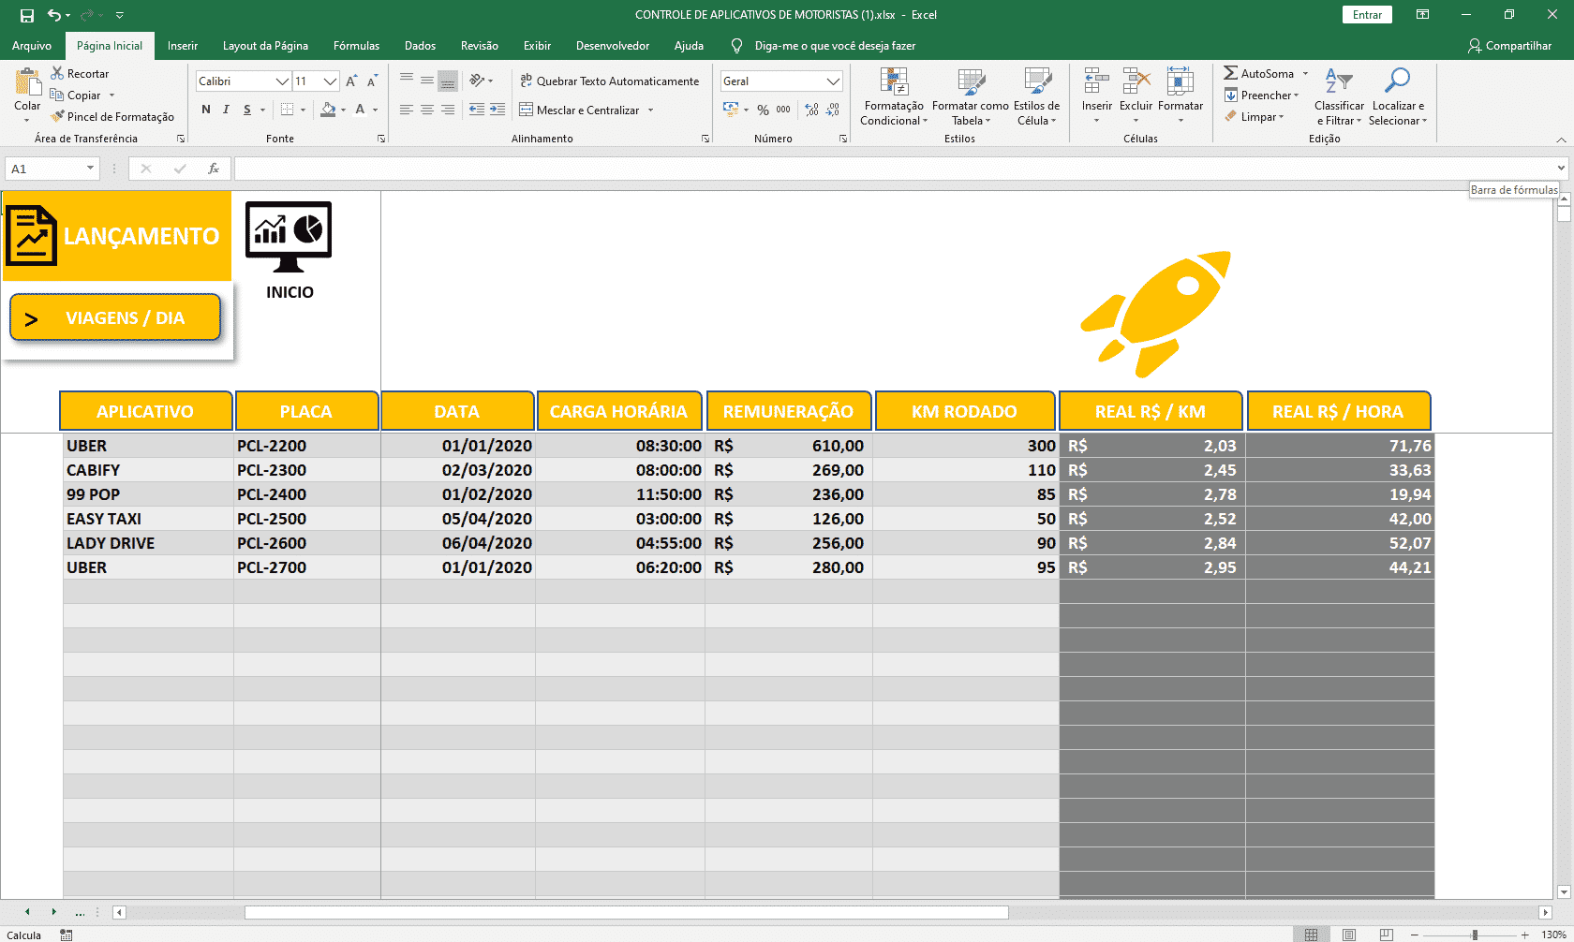The width and height of the screenshot is (1574, 942).
Task: Click the text orientation icon
Action: pyautogui.click(x=478, y=81)
